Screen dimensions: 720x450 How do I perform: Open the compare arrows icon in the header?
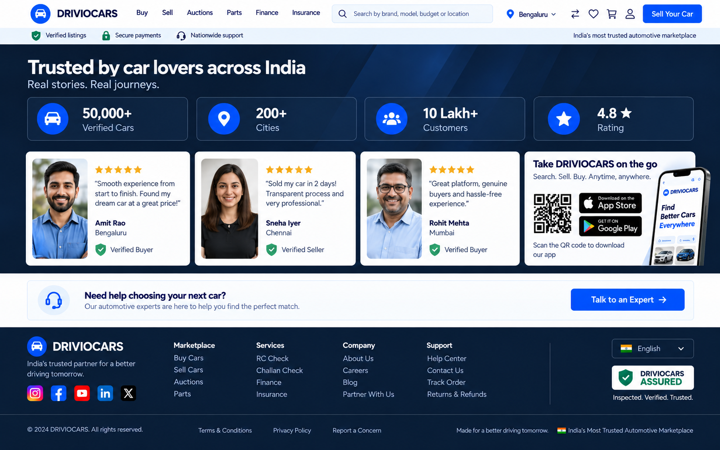[x=575, y=14]
